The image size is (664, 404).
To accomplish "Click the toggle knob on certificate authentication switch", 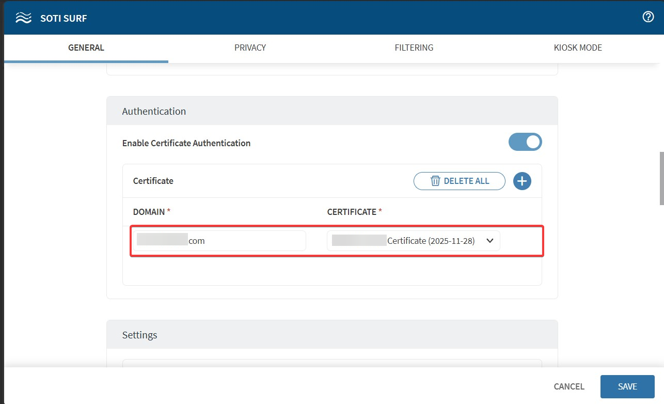I will pyautogui.click(x=532, y=142).
